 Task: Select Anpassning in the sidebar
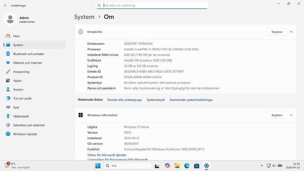[x=21, y=72]
